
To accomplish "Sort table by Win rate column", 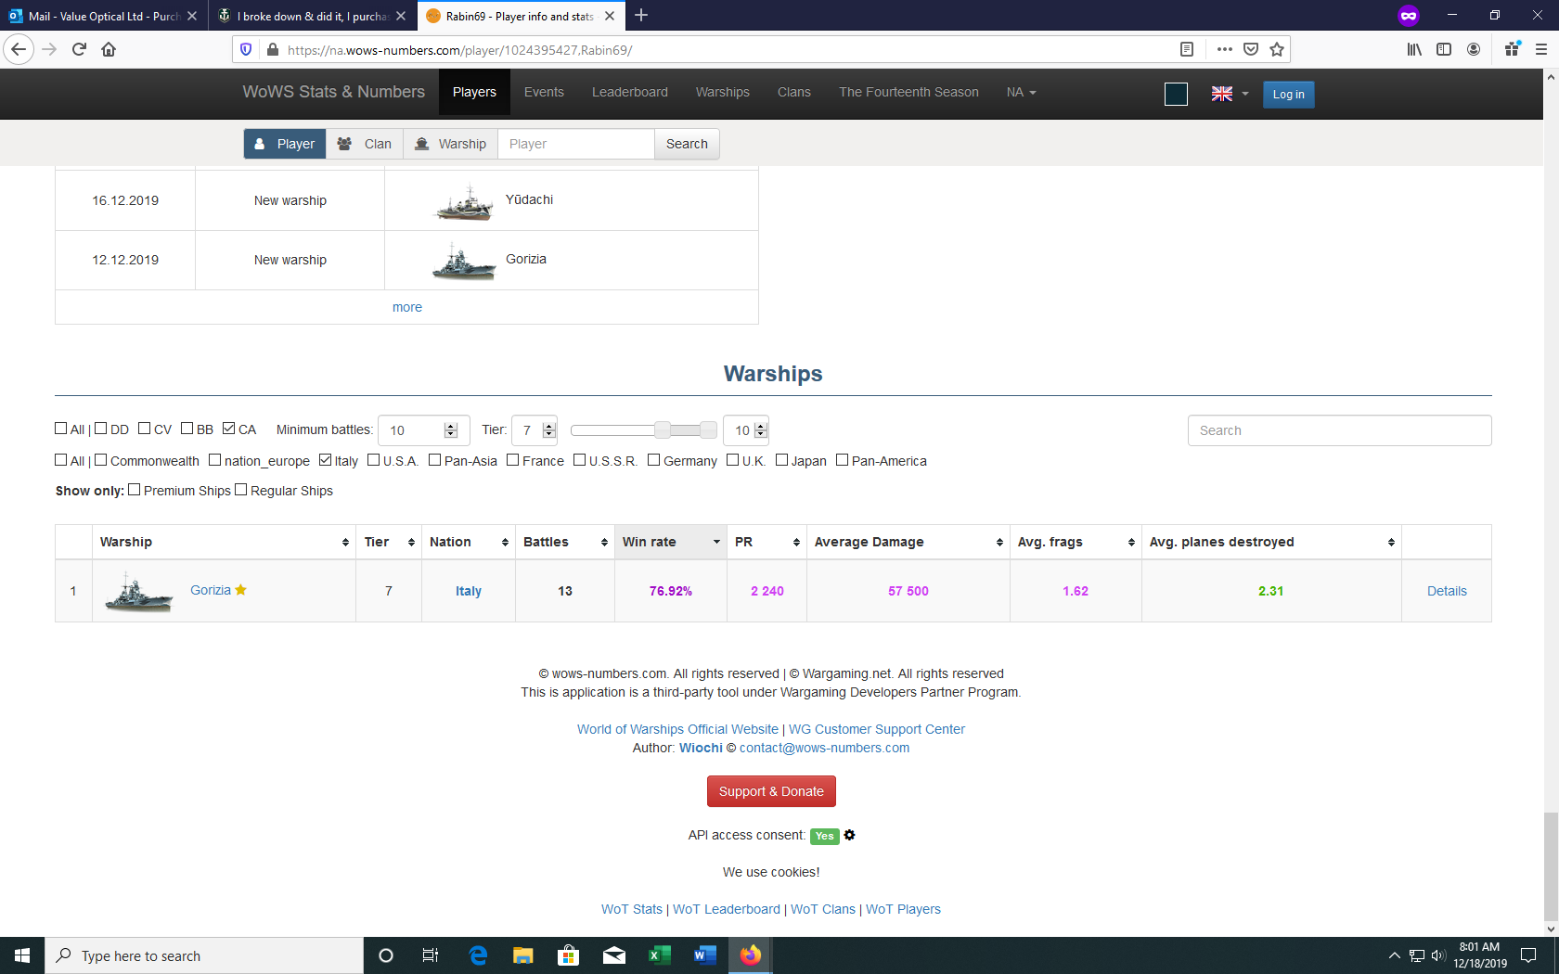I will pos(670,542).
